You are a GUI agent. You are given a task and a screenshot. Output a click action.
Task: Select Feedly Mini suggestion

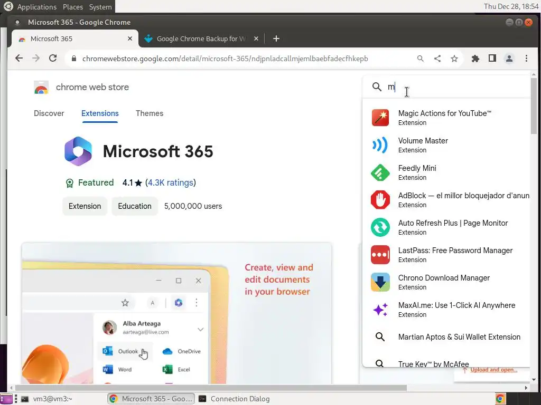click(446, 172)
